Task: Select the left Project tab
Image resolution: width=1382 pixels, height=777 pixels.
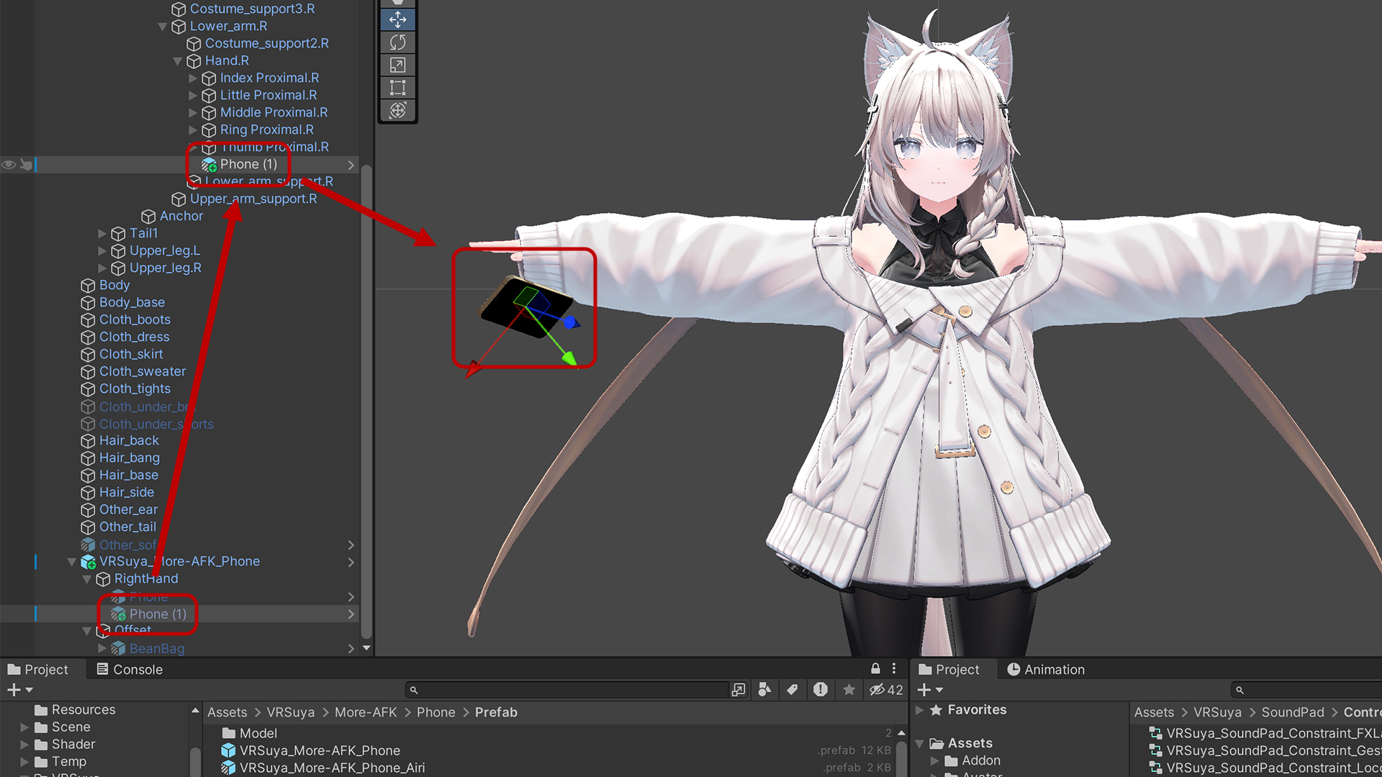Action: tap(38, 669)
